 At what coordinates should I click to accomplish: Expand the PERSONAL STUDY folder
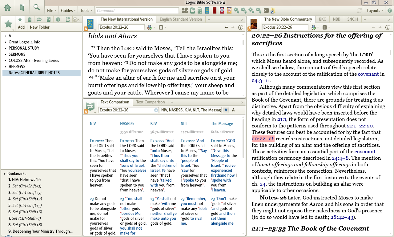tap(6, 48)
